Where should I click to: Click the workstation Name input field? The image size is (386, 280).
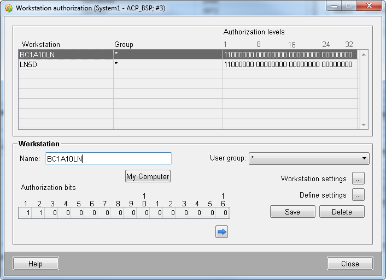point(108,159)
